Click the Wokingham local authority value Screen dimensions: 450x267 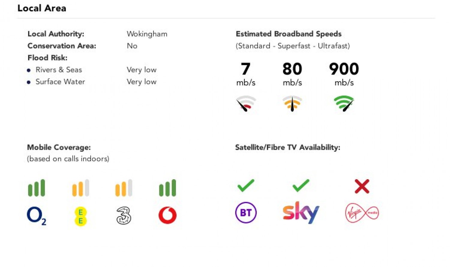(147, 34)
